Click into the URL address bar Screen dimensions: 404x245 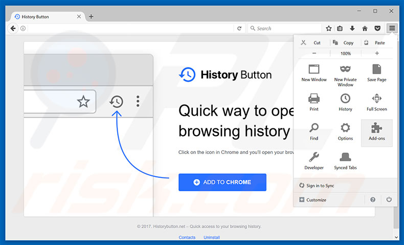pyautogui.click(x=130, y=28)
